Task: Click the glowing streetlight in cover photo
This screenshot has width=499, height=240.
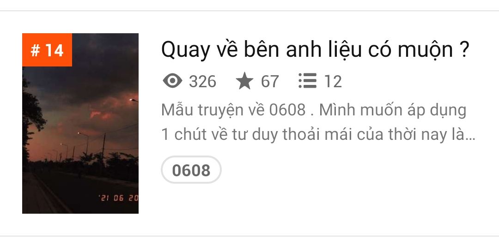Action: pyautogui.click(x=131, y=100)
